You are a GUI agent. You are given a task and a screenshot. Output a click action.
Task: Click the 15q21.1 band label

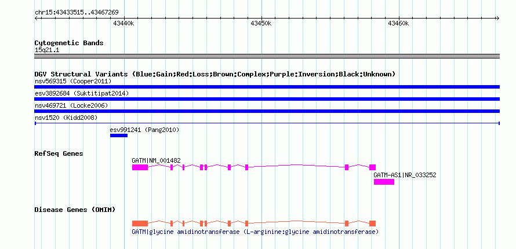[47, 50]
